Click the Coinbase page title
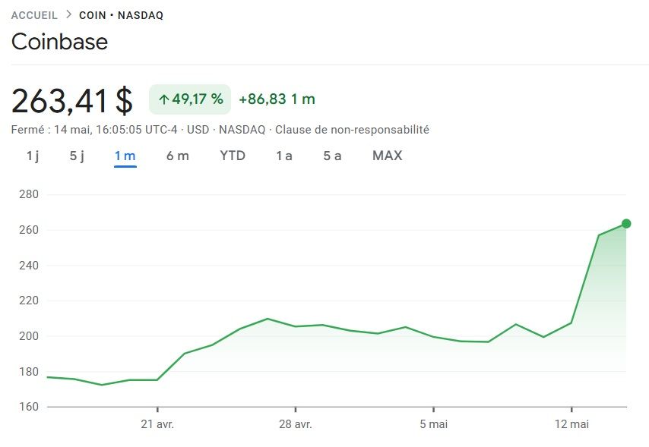This screenshot has height=447, width=649. click(x=59, y=42)
